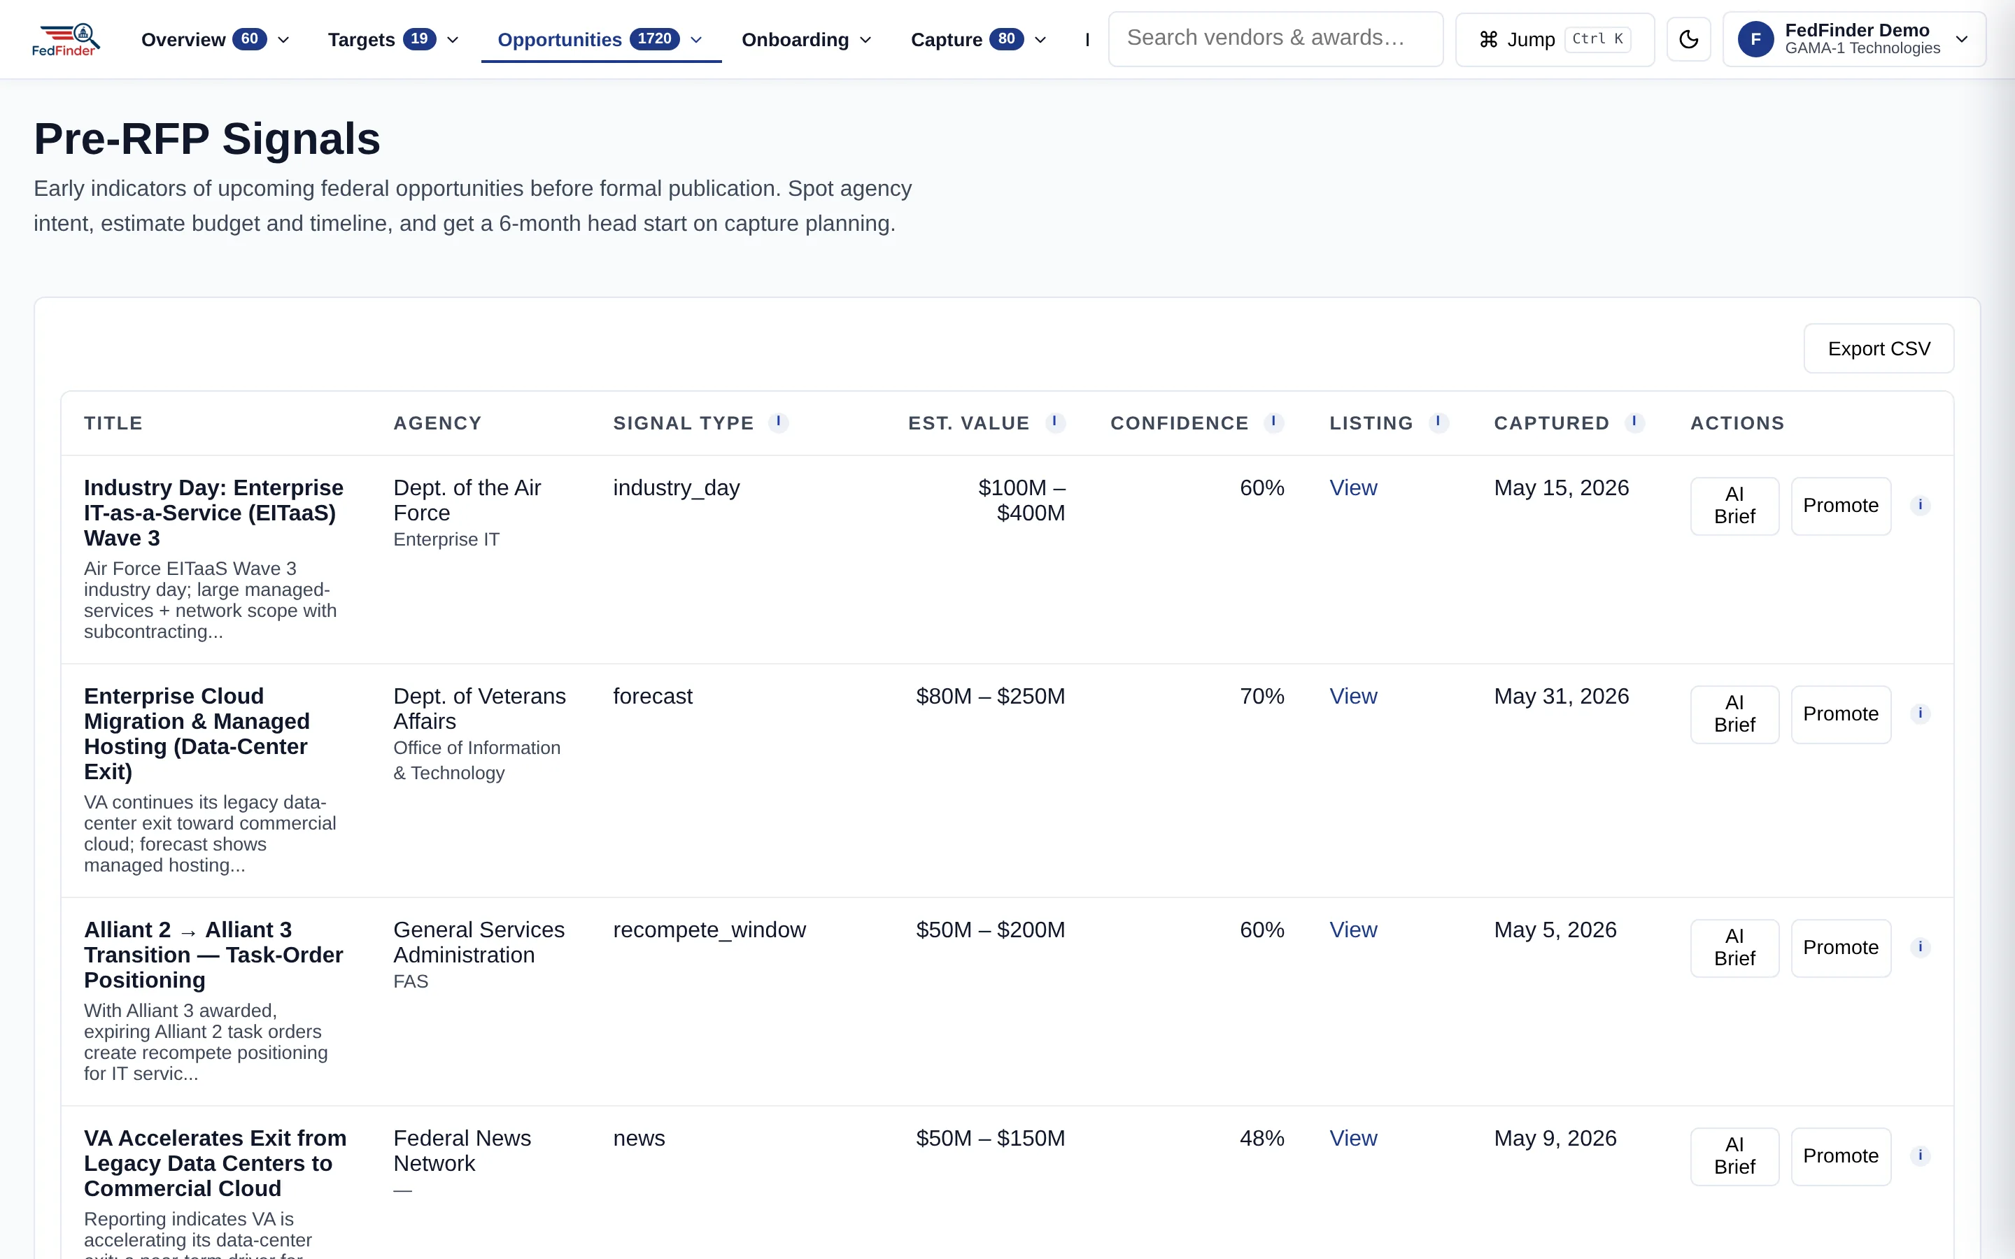2015x1259 pixels.
Task: Click title 'VA Accelerates Exit from Legacy Data Centers'
Action: point(215,1163)
